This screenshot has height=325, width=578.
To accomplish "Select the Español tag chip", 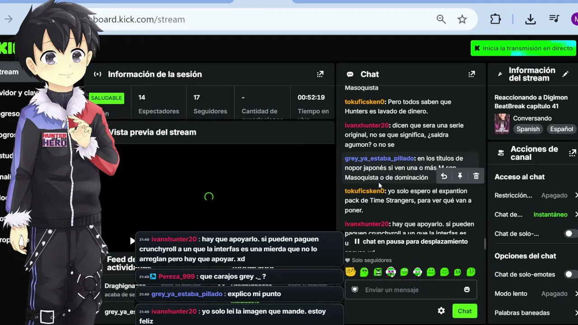I will click(x=561, y=129).
